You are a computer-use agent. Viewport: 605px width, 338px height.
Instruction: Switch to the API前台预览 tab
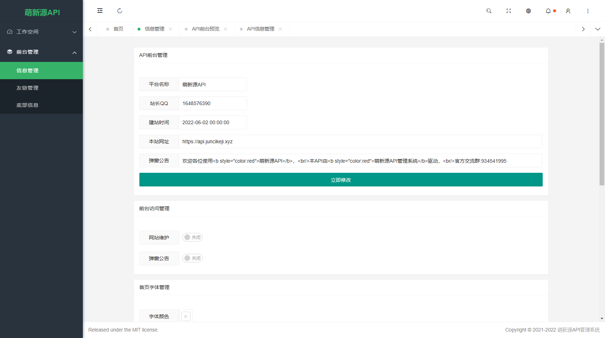(x=205, y=29)
